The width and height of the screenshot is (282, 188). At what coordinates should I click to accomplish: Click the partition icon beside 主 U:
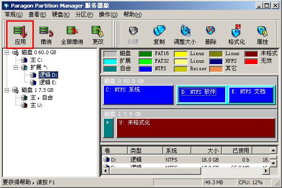(24, 105)
